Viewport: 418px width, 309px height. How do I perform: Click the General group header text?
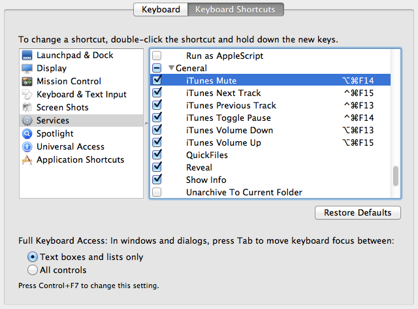[x=191, y=68]
